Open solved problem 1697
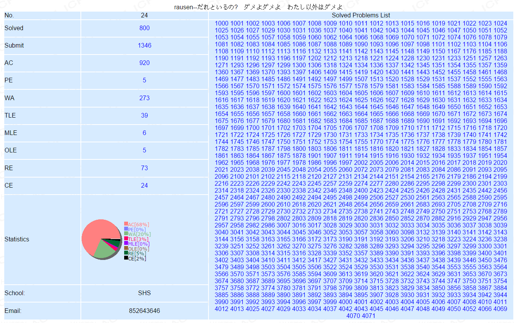Image resolution: width=516 pixels, height=323 pixels. 222,128
